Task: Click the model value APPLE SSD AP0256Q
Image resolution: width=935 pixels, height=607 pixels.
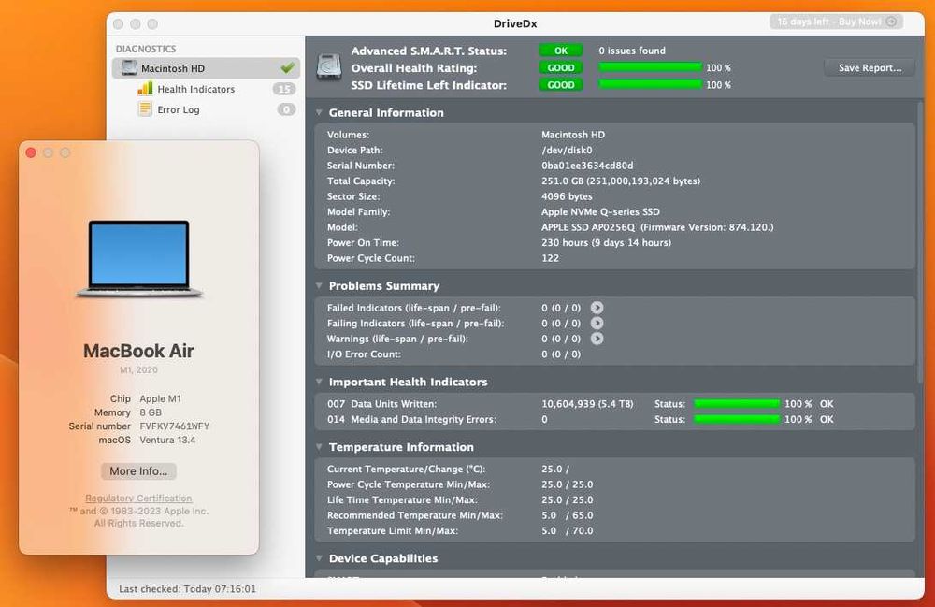Action: pos(657,227)
